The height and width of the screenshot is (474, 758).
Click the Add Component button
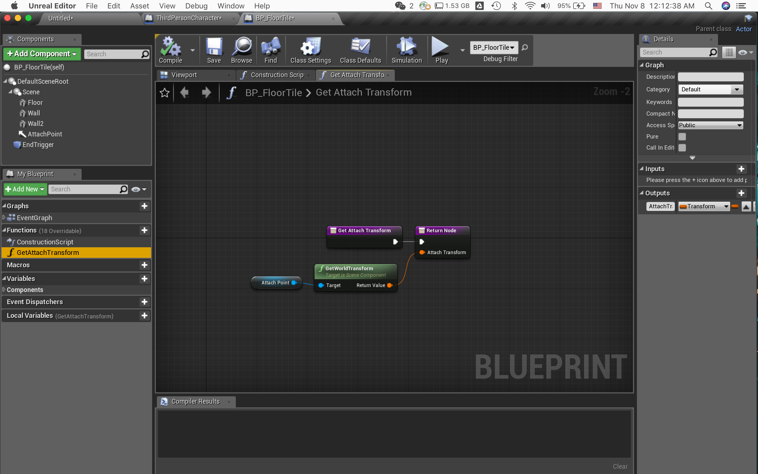(x=42, y=54)
